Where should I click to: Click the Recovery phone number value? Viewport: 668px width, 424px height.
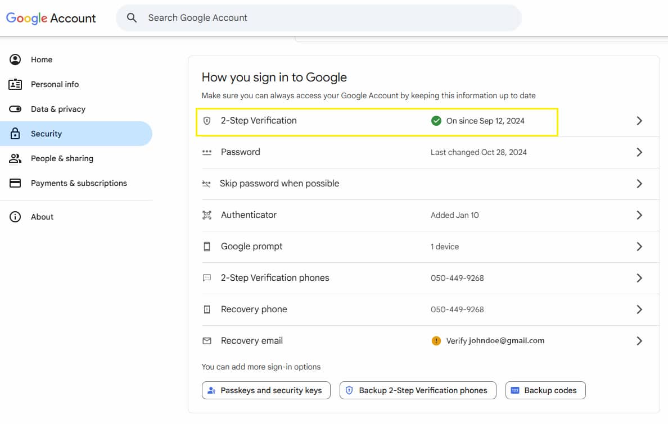tap(457, 309)
